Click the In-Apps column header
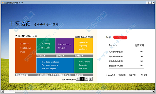 tap(113, 45)
